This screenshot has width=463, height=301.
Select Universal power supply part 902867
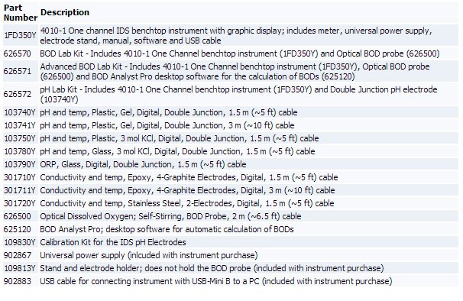(x=17, y=255)
